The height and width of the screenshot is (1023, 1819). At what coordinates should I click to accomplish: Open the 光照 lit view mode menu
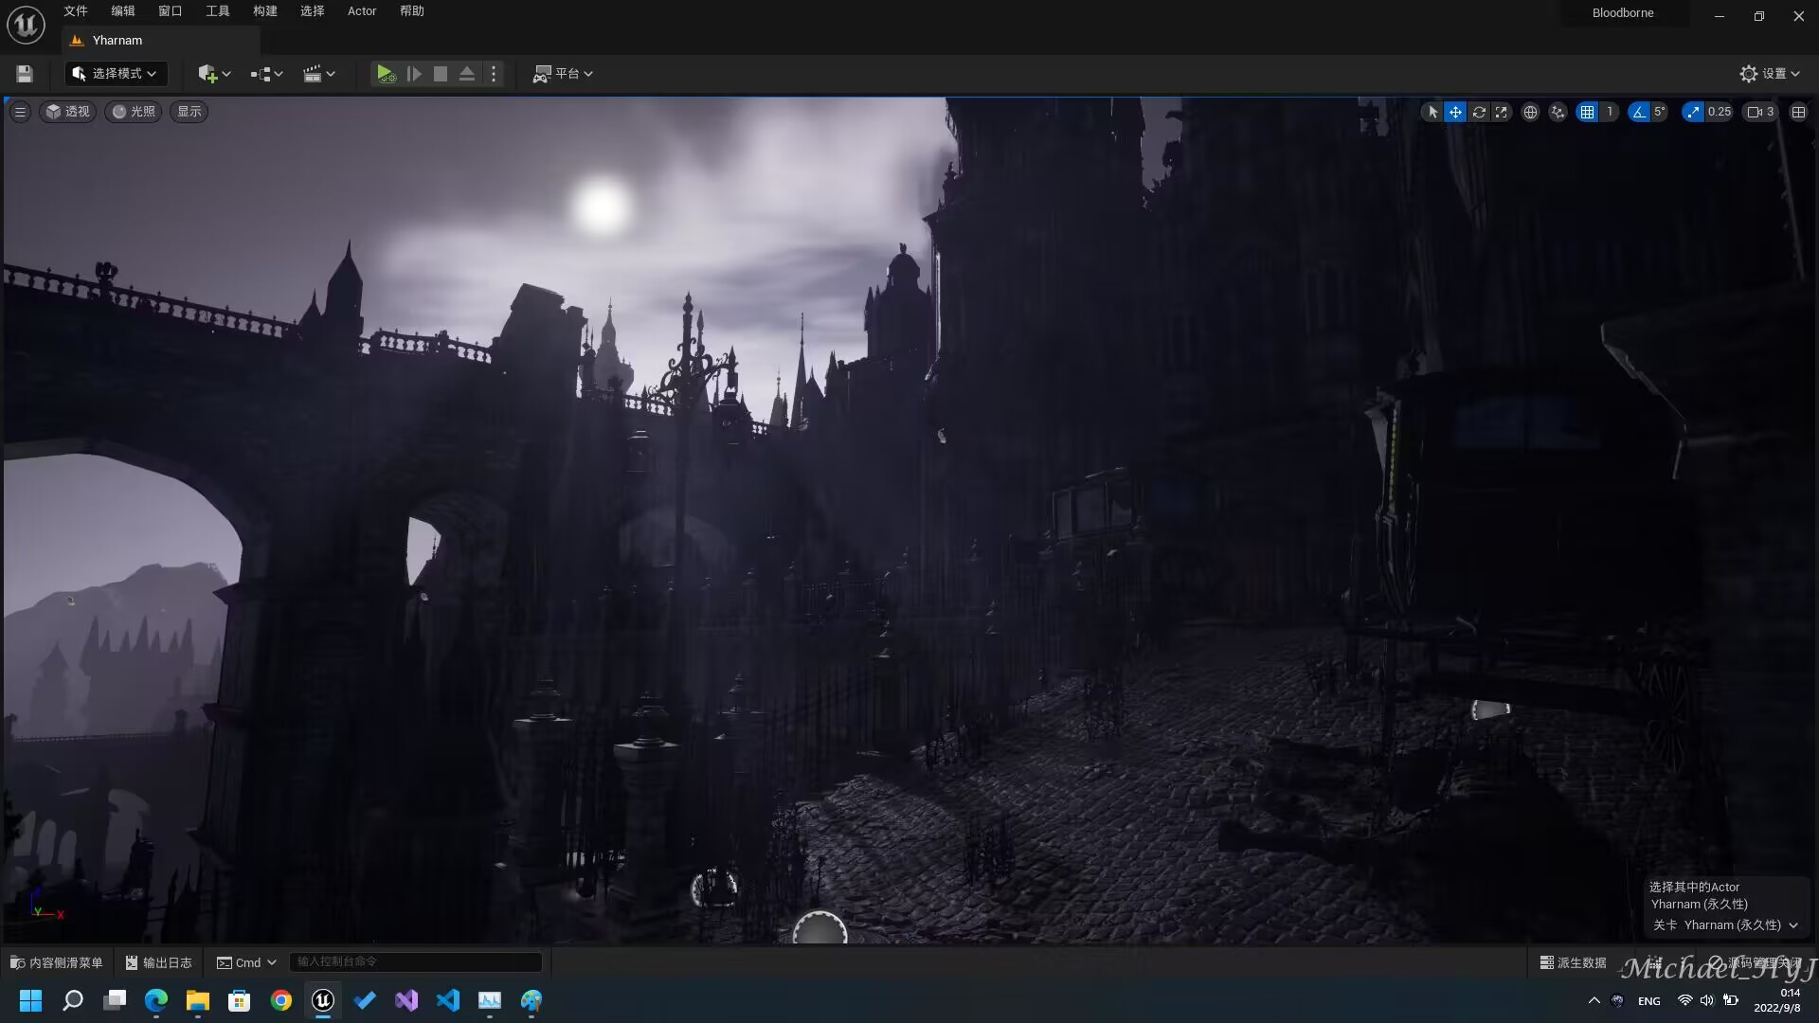coord(134,112)
